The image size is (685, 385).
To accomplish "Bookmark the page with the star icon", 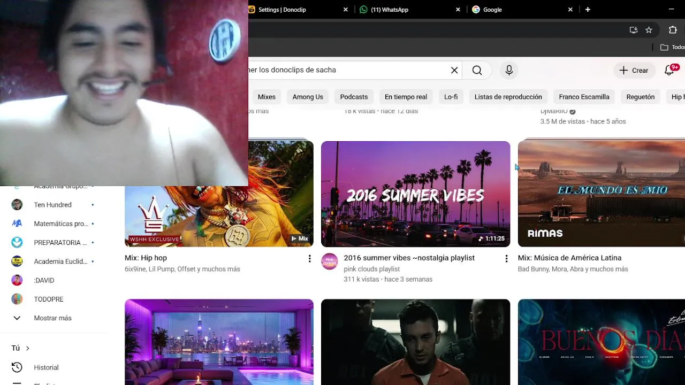I will point(649,30).
